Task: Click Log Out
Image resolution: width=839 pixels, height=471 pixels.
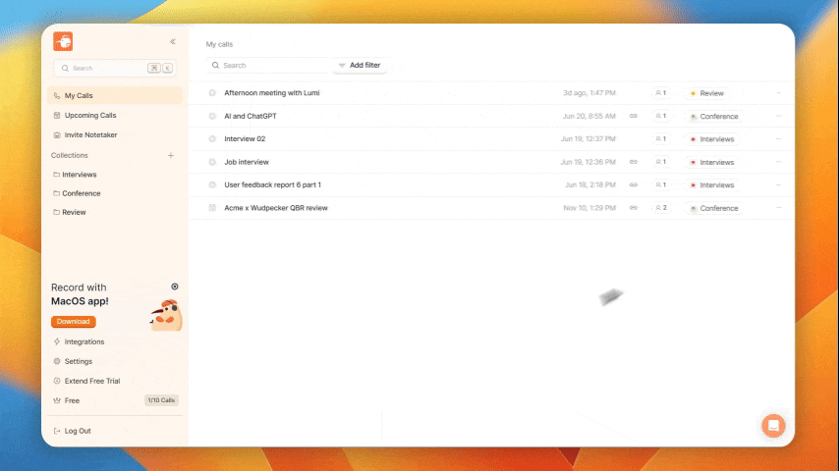Action: [73, 431]
